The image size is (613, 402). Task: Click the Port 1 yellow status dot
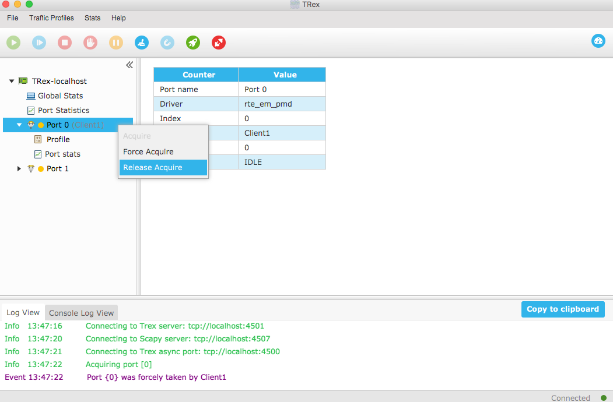click(x=41, y=169)
